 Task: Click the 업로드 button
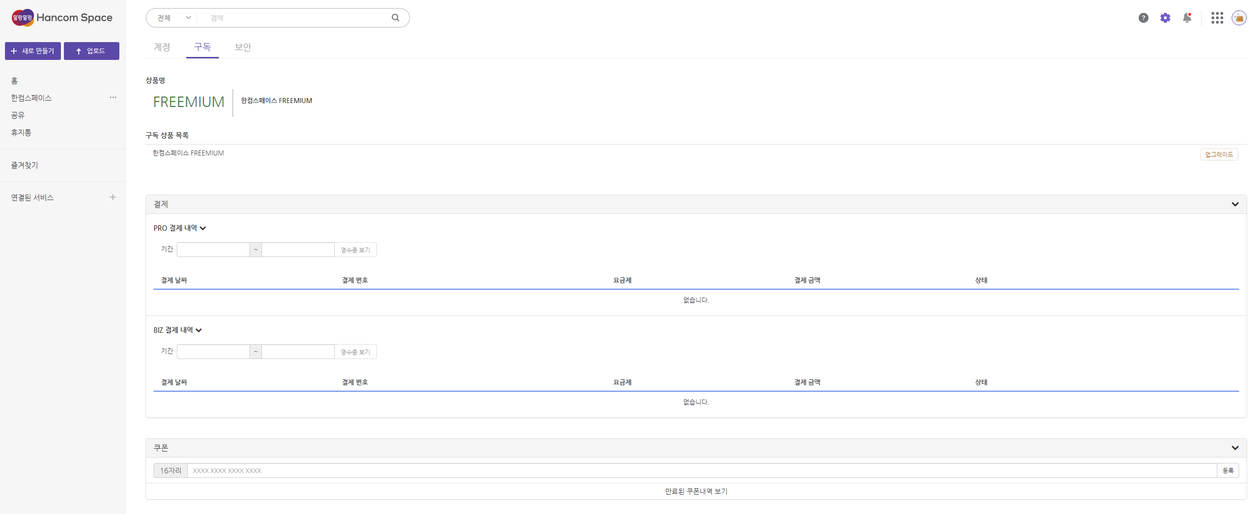tap(92, 51)
